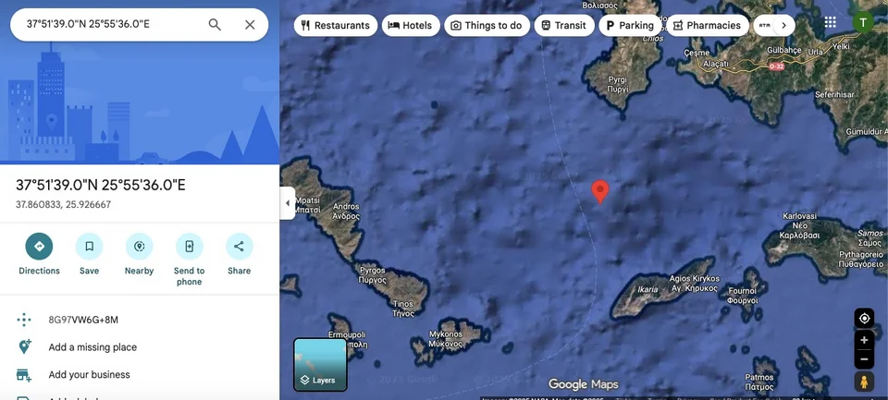Open Directions for the dropped pin
The image size is (888, 400).
pos(39,254)
